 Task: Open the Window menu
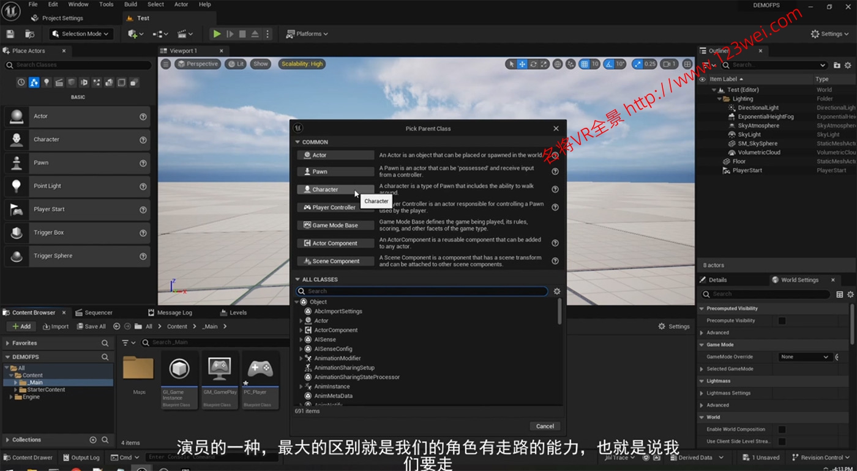click(x=78, y=4)
